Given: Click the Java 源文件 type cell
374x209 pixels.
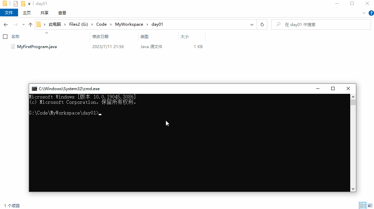Looking at the screenshot, I should coord(151,47).
